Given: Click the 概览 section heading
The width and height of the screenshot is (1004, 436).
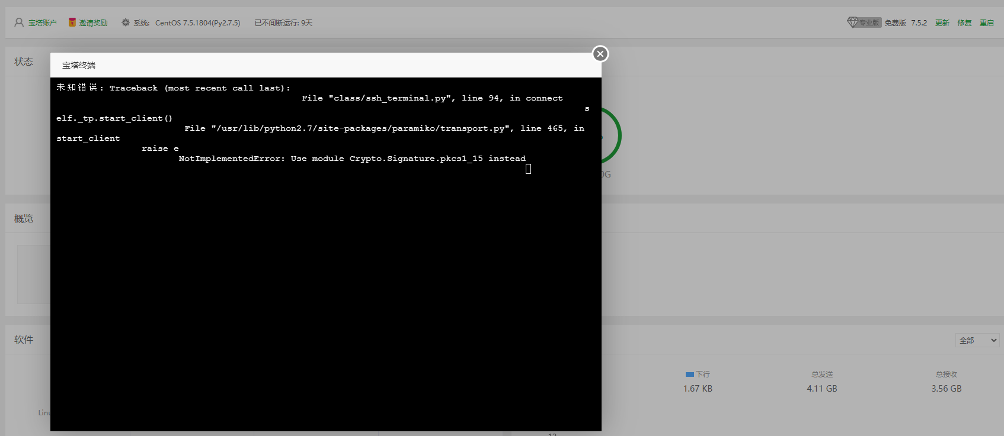Looking at the screenshot, I should (24, 218).
